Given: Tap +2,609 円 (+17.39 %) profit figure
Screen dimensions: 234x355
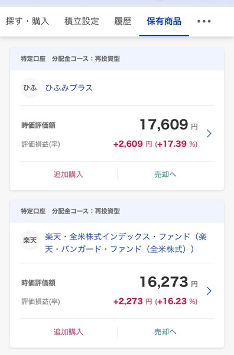Looking at the screenshot, I should click(155, 144).
